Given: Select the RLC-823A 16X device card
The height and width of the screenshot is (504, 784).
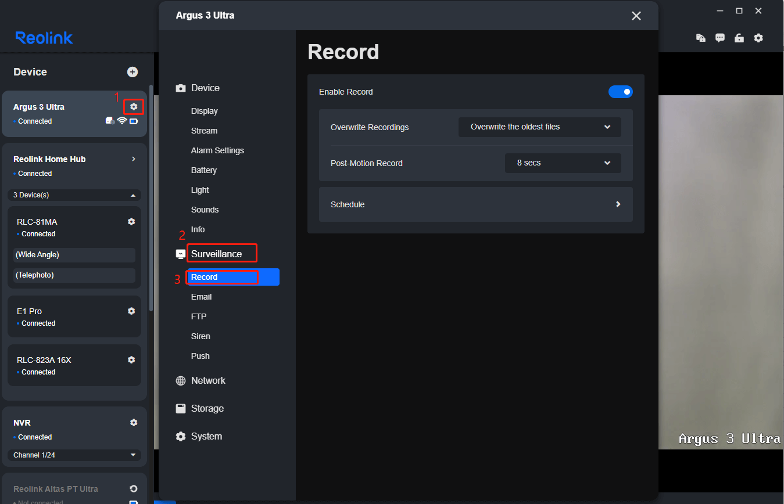Looking at the screenshot, I should tap(74, 365).
